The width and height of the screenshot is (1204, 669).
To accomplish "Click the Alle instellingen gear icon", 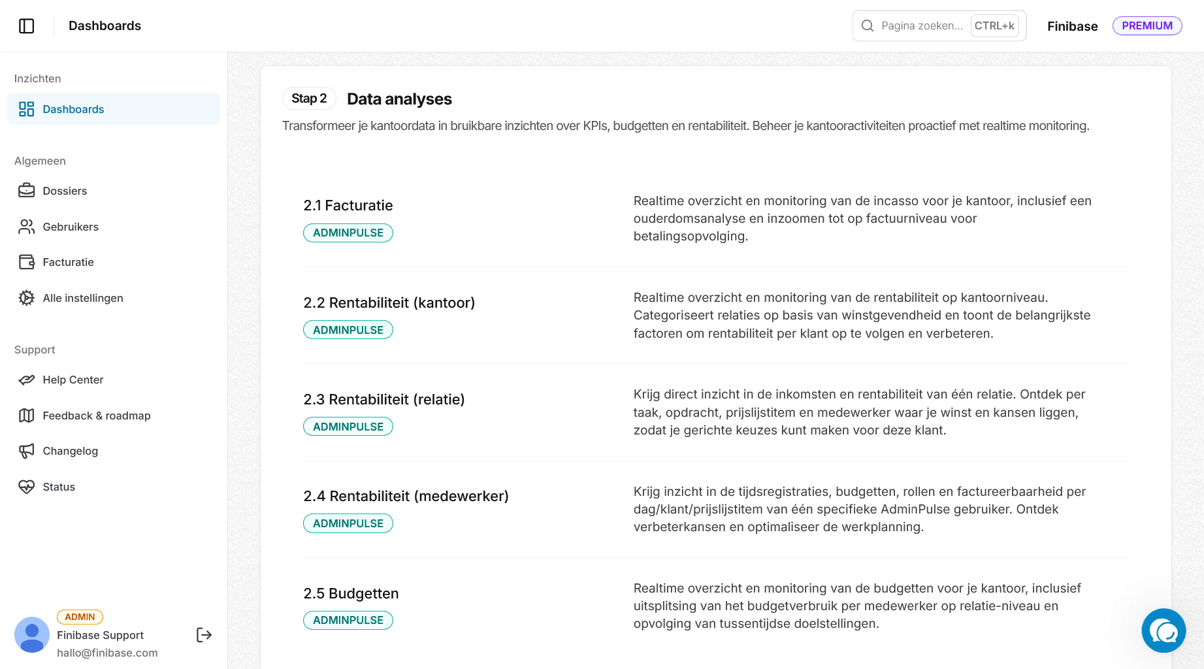I will [26, 298].
